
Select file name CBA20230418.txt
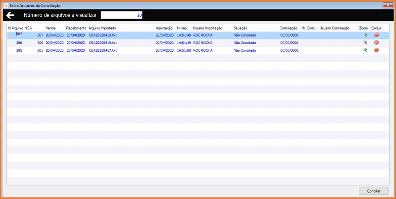click(x=103, y=35)
